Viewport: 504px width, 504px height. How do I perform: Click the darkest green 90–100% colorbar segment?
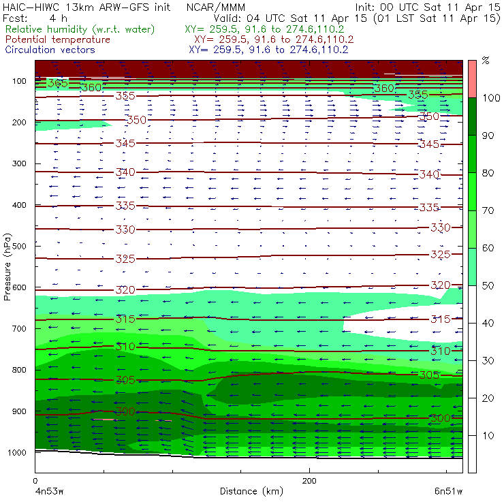click(472, 116)
